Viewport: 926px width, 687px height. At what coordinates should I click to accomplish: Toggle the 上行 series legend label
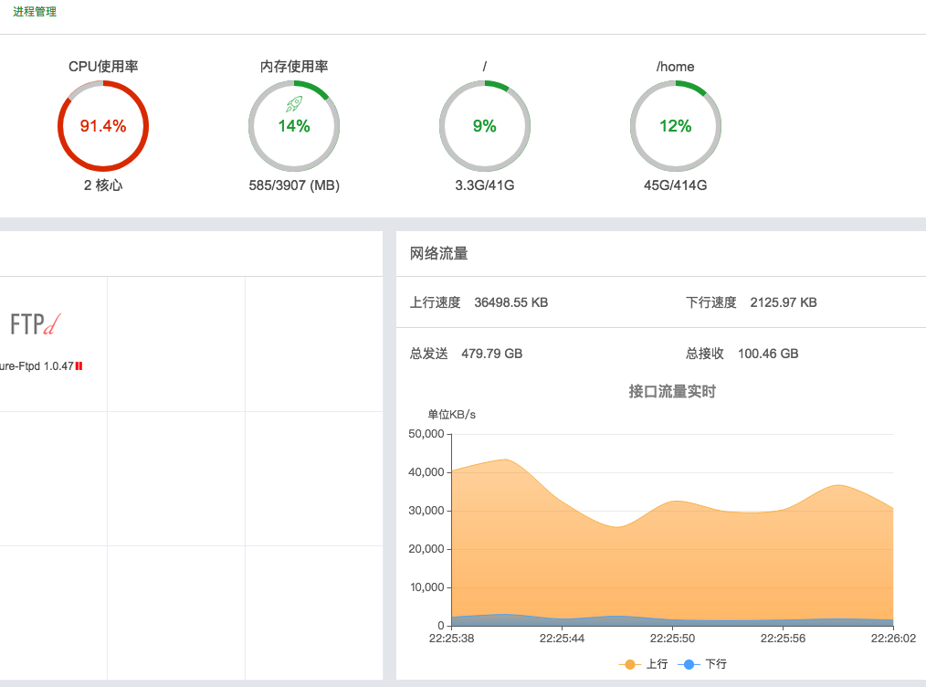(656, 664)
